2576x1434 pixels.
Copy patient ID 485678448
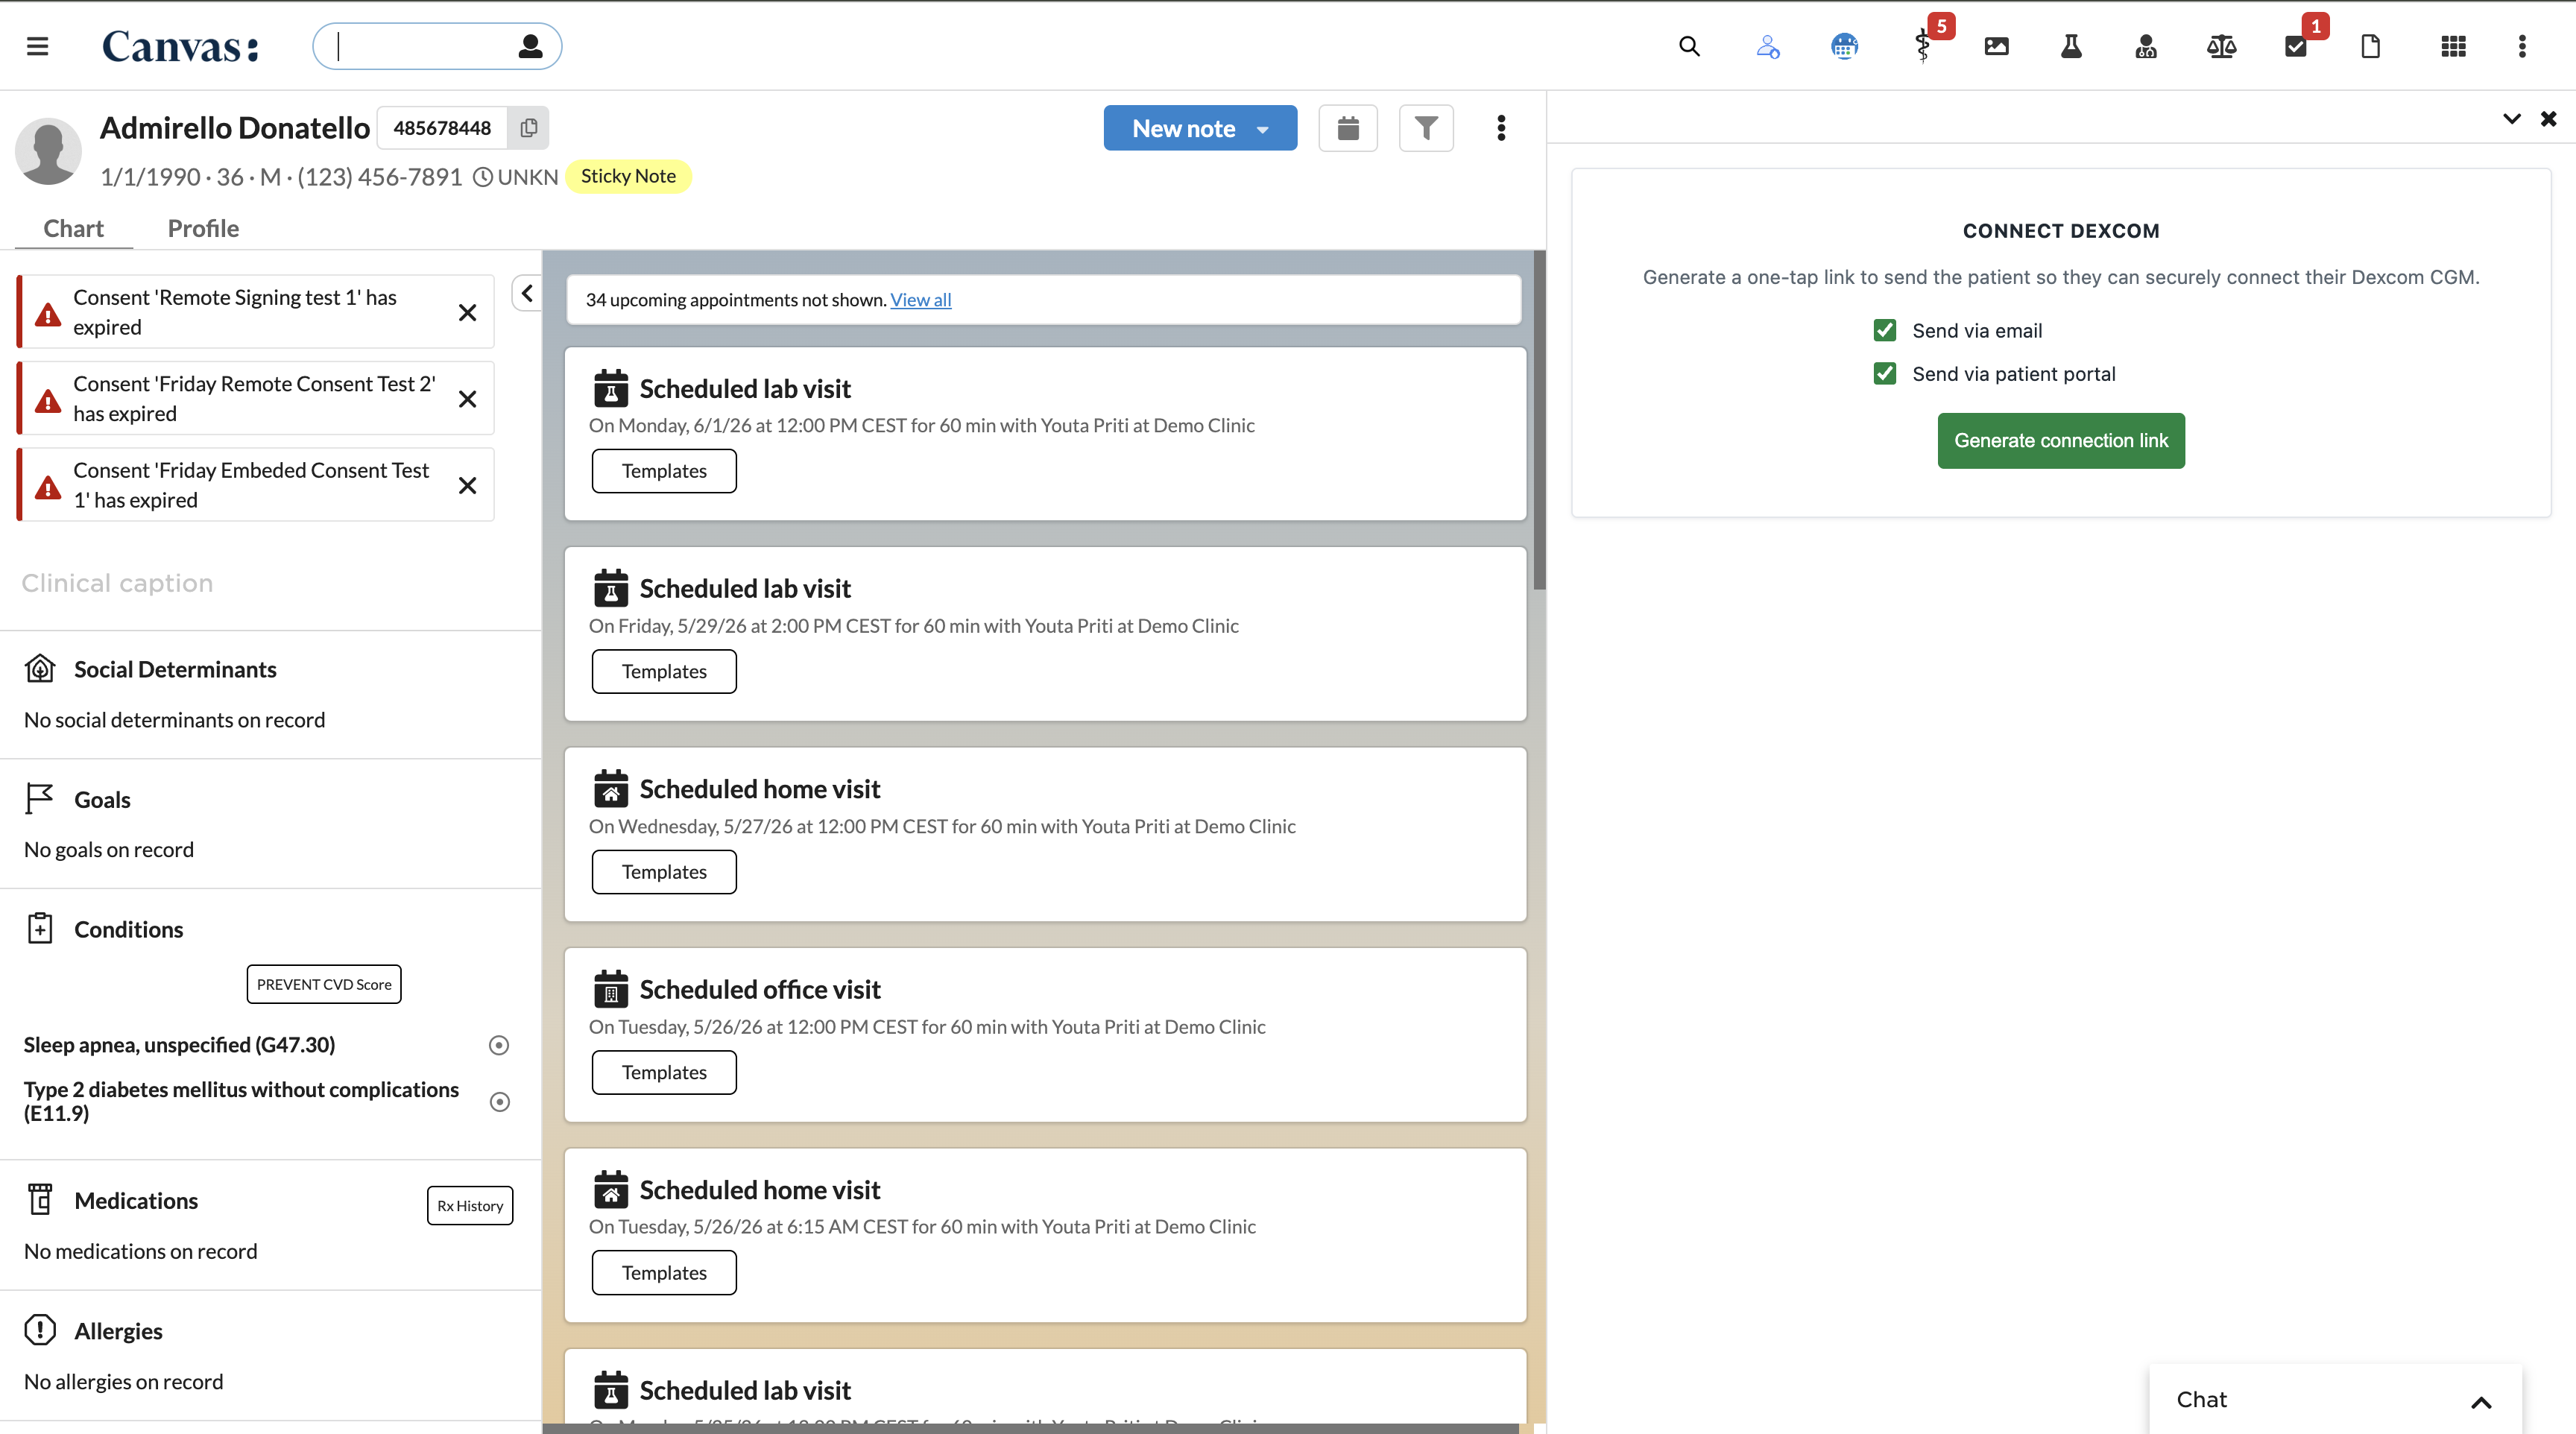coord(529,128)
